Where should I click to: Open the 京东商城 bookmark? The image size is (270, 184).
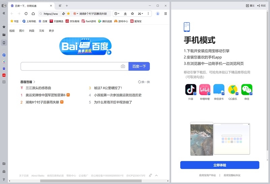point(73,21)
